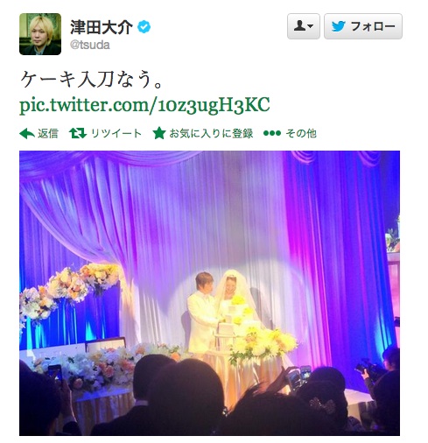Expand the その他 more options
This screenshot has width=428, height=443.
click(x=301, y=133)
